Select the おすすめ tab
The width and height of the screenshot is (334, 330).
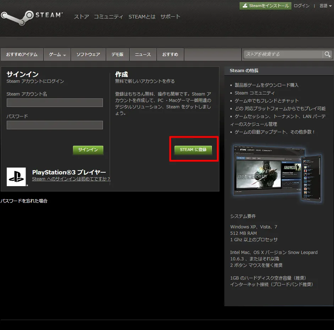click(170, 55)
